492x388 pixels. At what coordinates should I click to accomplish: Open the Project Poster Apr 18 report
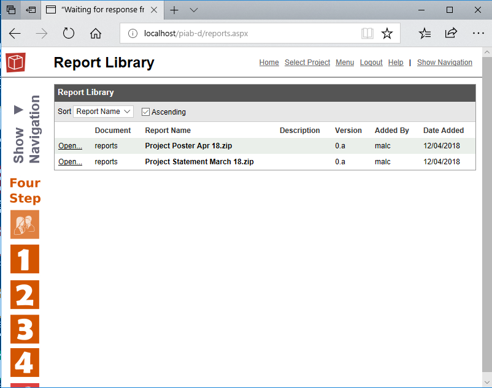69,146
